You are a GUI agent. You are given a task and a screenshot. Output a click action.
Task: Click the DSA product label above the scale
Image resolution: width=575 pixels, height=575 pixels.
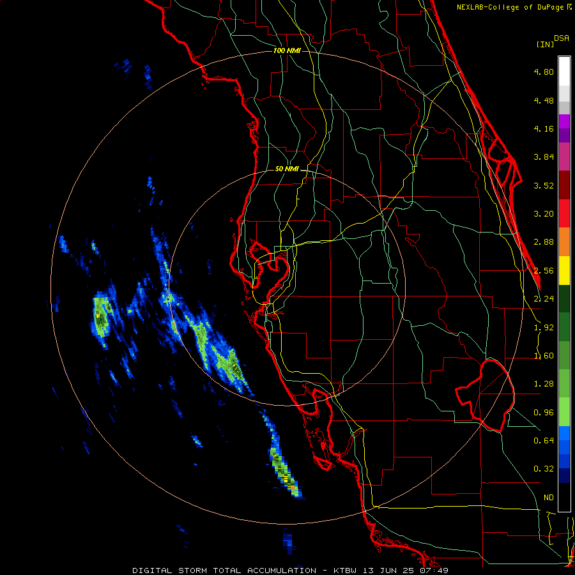tap(562, 38)
